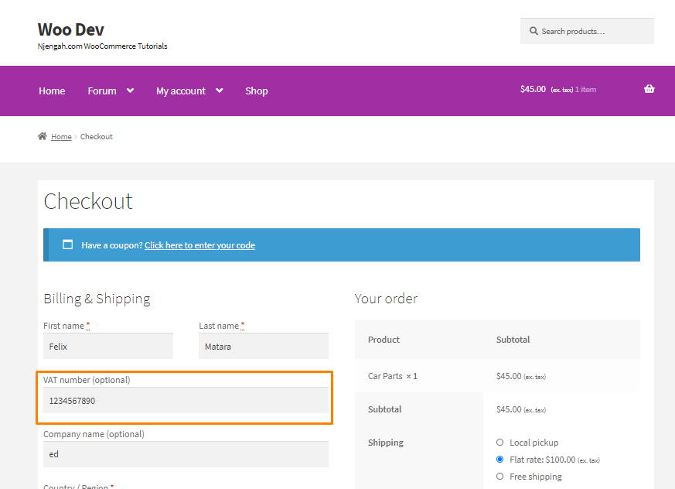
Task: Click the 'Subtotal' column header
Action: pyautogui.click(x=513, y=340)
